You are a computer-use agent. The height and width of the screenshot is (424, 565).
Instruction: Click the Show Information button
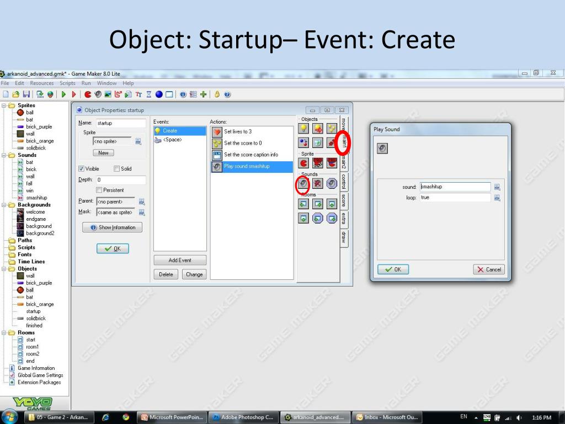pyautogui.click(x=112, y=227)
